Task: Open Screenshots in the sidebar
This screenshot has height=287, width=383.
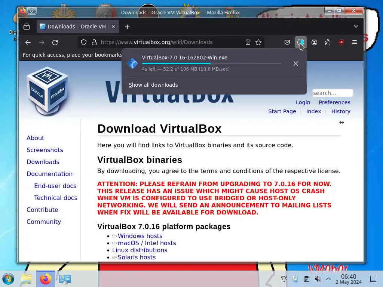Action: (x=45, y=150)
